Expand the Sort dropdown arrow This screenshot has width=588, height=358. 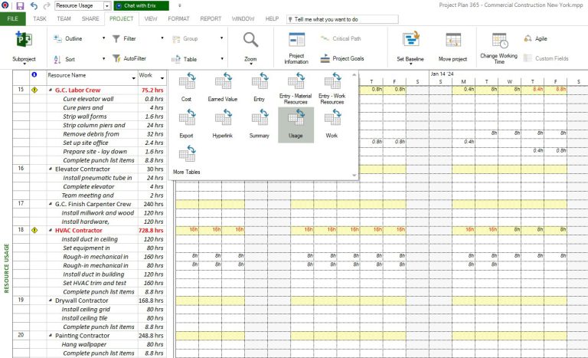click(x=104, y=59)
